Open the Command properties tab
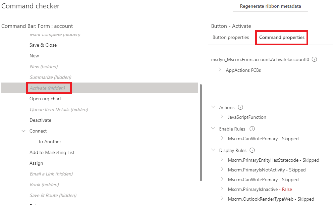 [282, 38]
